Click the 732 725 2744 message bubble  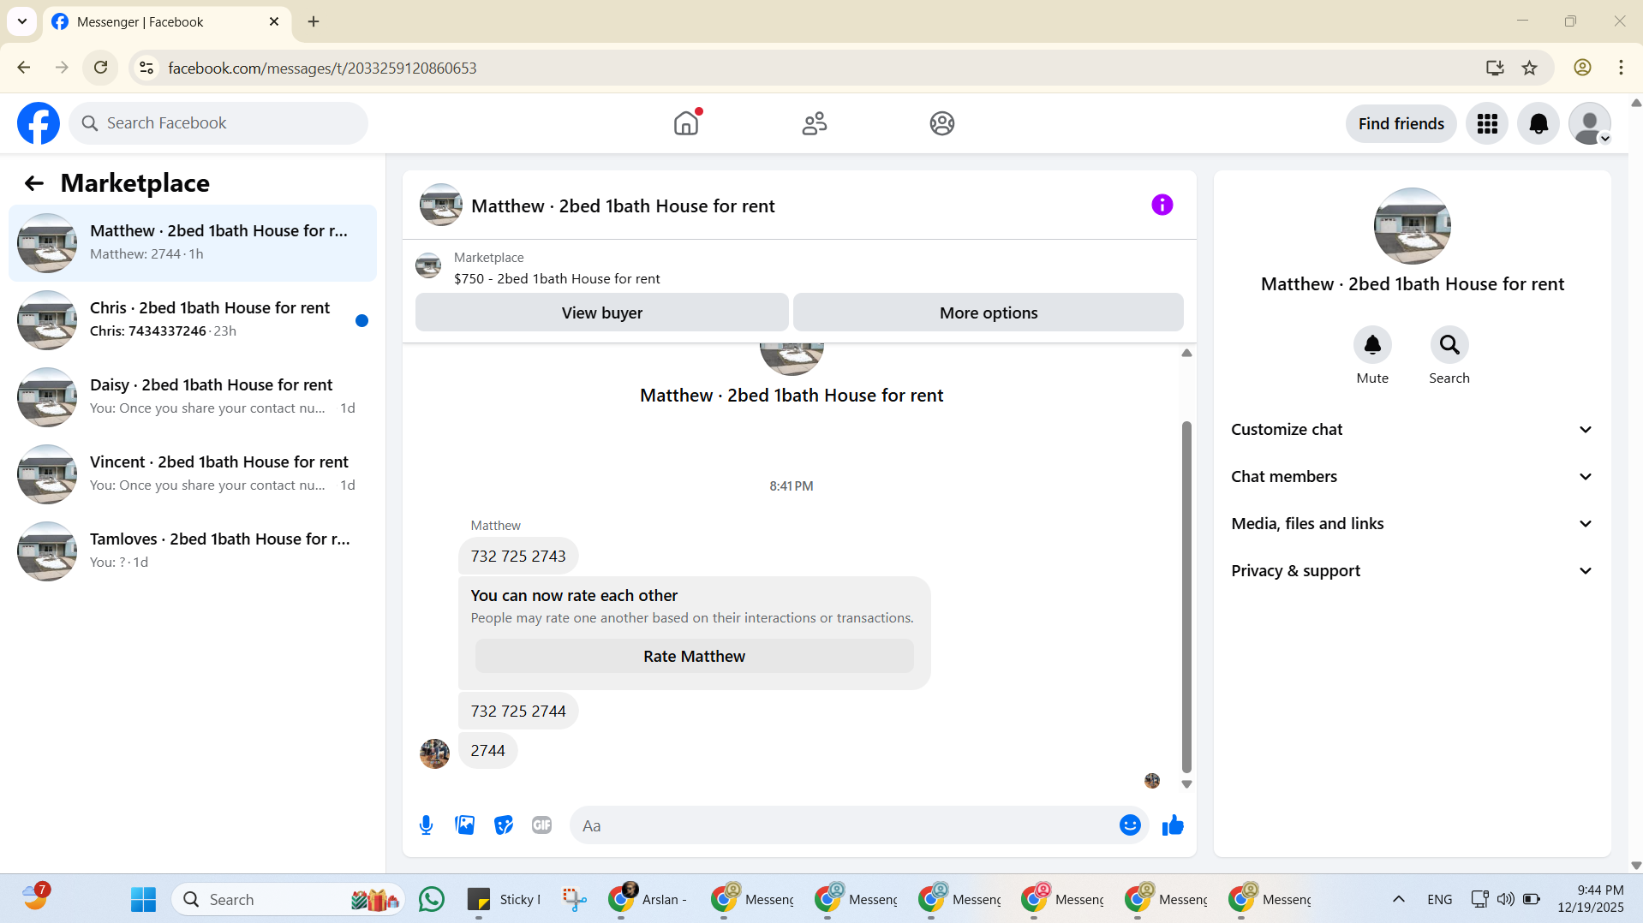tap(518, 712)
